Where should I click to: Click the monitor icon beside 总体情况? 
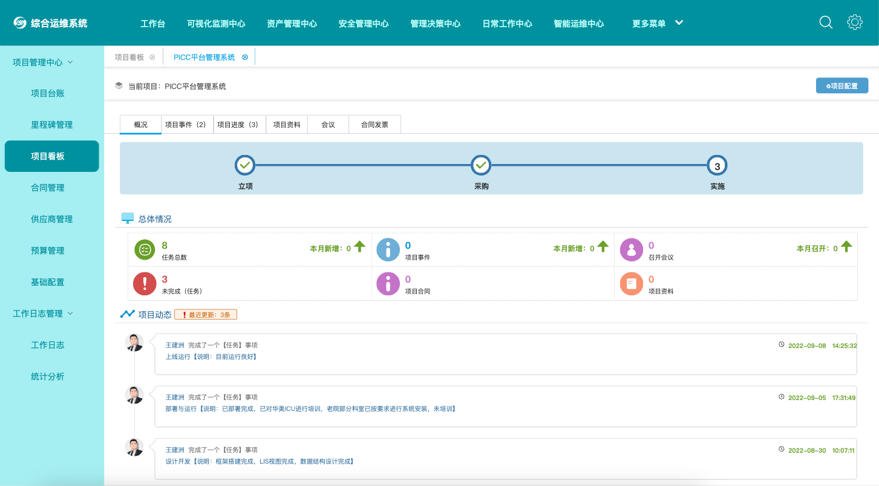tap(128, 218)
